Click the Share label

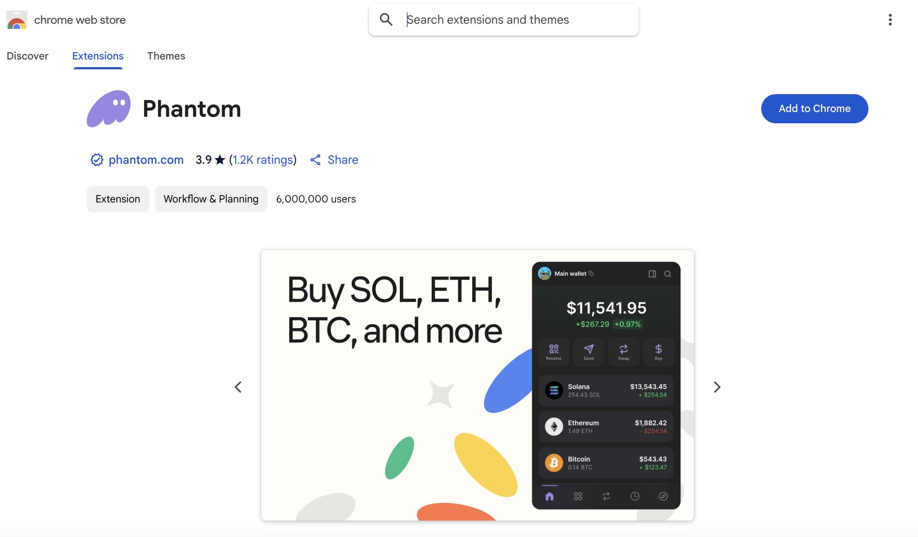(x=342, y=160)
